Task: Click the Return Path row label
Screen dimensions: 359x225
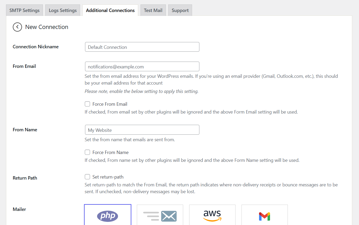Action: [25, 178]
